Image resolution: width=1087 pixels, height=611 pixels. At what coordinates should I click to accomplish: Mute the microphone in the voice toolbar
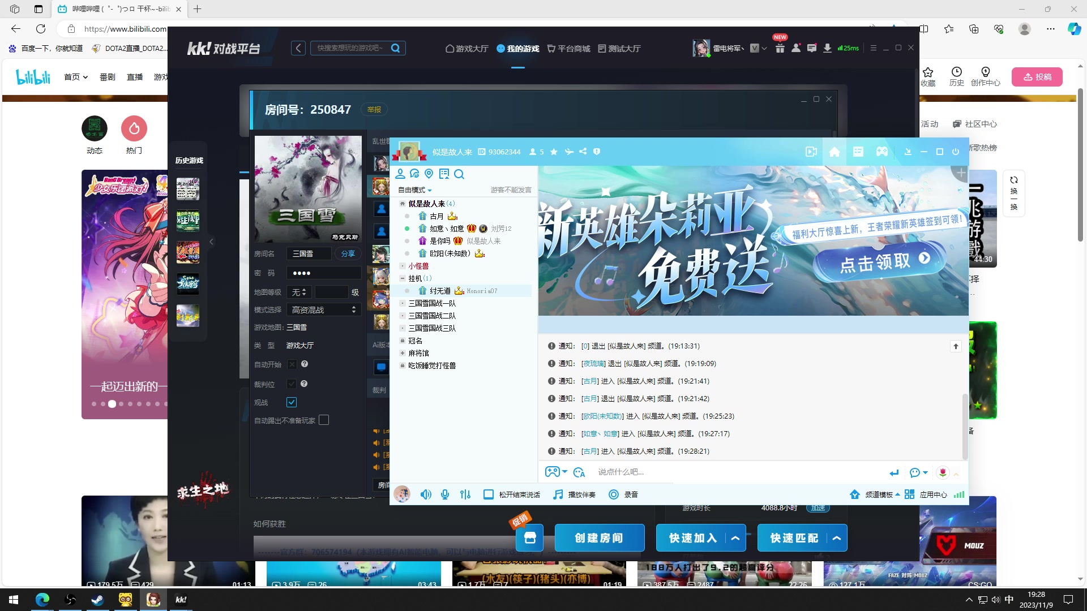tap(445, 494)
